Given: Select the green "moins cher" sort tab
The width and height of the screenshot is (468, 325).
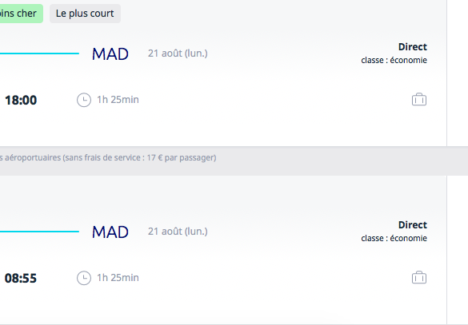Looking at the screenshot, I should pos(21,14).
